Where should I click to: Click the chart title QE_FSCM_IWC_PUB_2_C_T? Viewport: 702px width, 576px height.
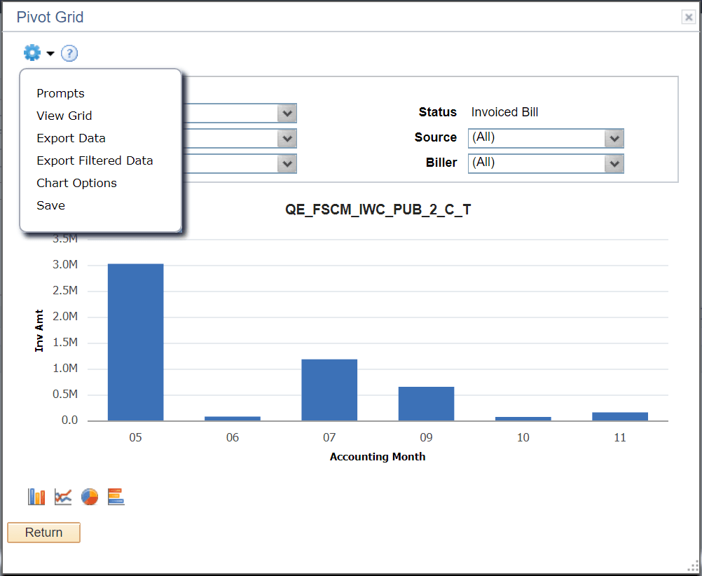[378, 210]
